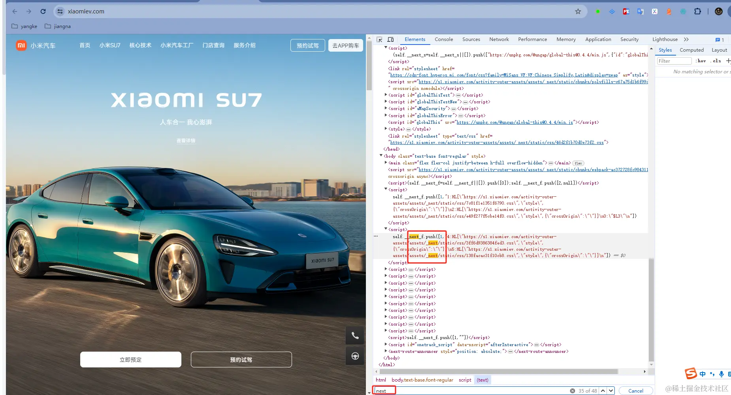
Task: Open the round dark extension icon
Action: (719, 11)
